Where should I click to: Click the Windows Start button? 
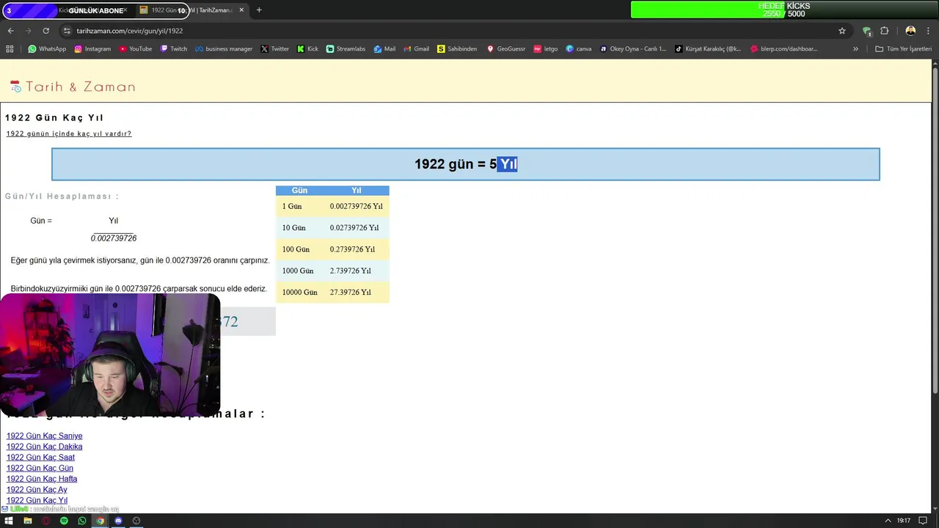tap(10, 521)
